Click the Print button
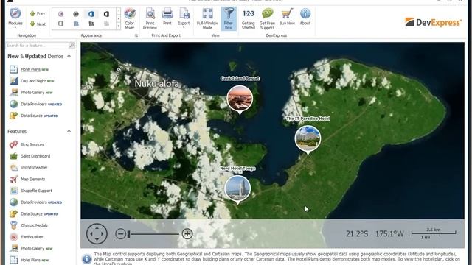Image resolution: width=472 pixels, height=265 pixels. pyautogui.click(x=167, y=17)
